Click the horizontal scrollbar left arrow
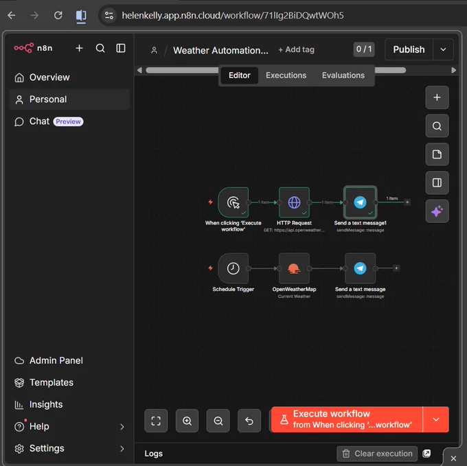This screenshot has width=467, height=466. pyautogui.click(x=139, y=70)
